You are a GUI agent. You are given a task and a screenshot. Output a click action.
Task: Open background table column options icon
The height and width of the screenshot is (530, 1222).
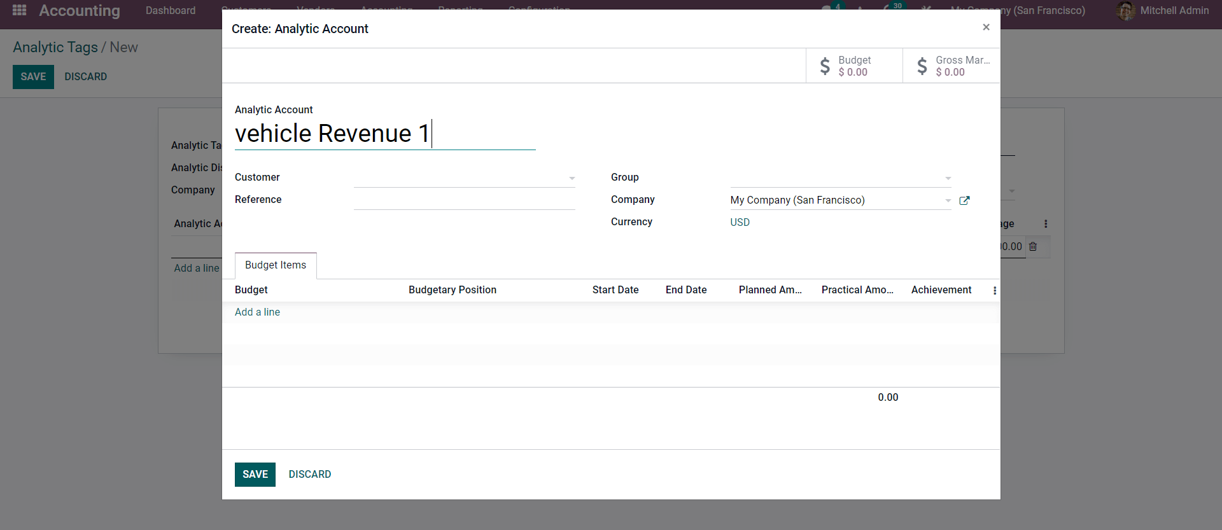(1046, 224)
